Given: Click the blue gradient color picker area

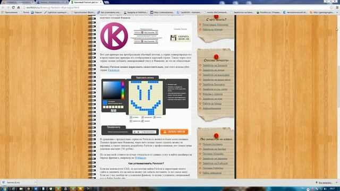Looking at the screenshot, I should pyautogui.click(x=112, y=90).
